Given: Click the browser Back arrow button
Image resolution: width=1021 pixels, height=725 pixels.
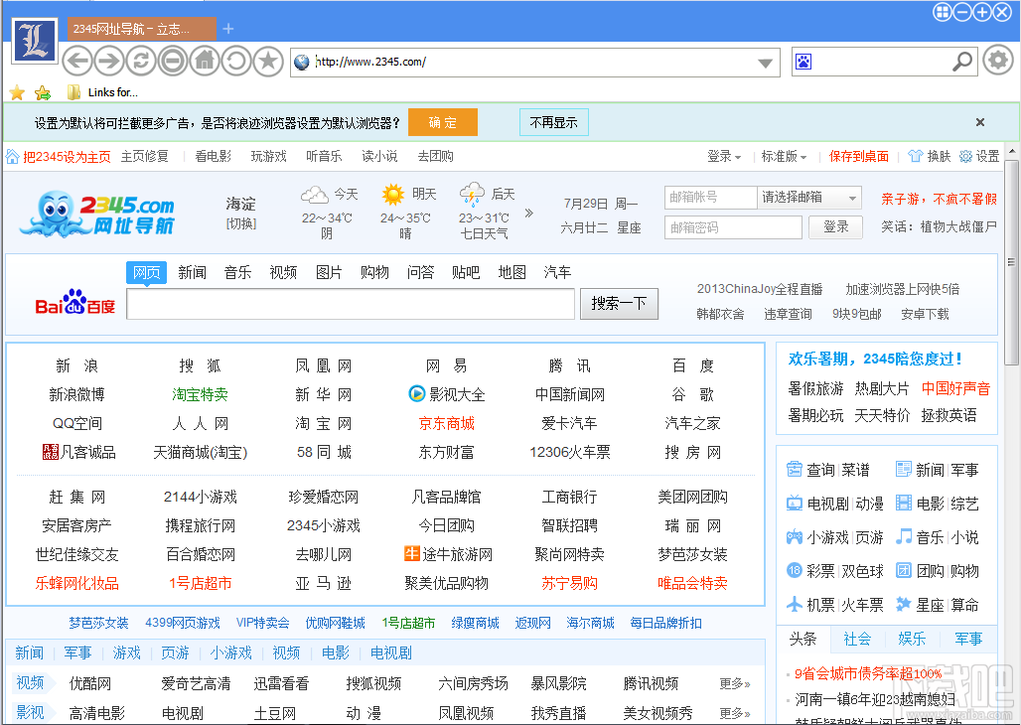Looking at the screenshot, I should [77, 62].
